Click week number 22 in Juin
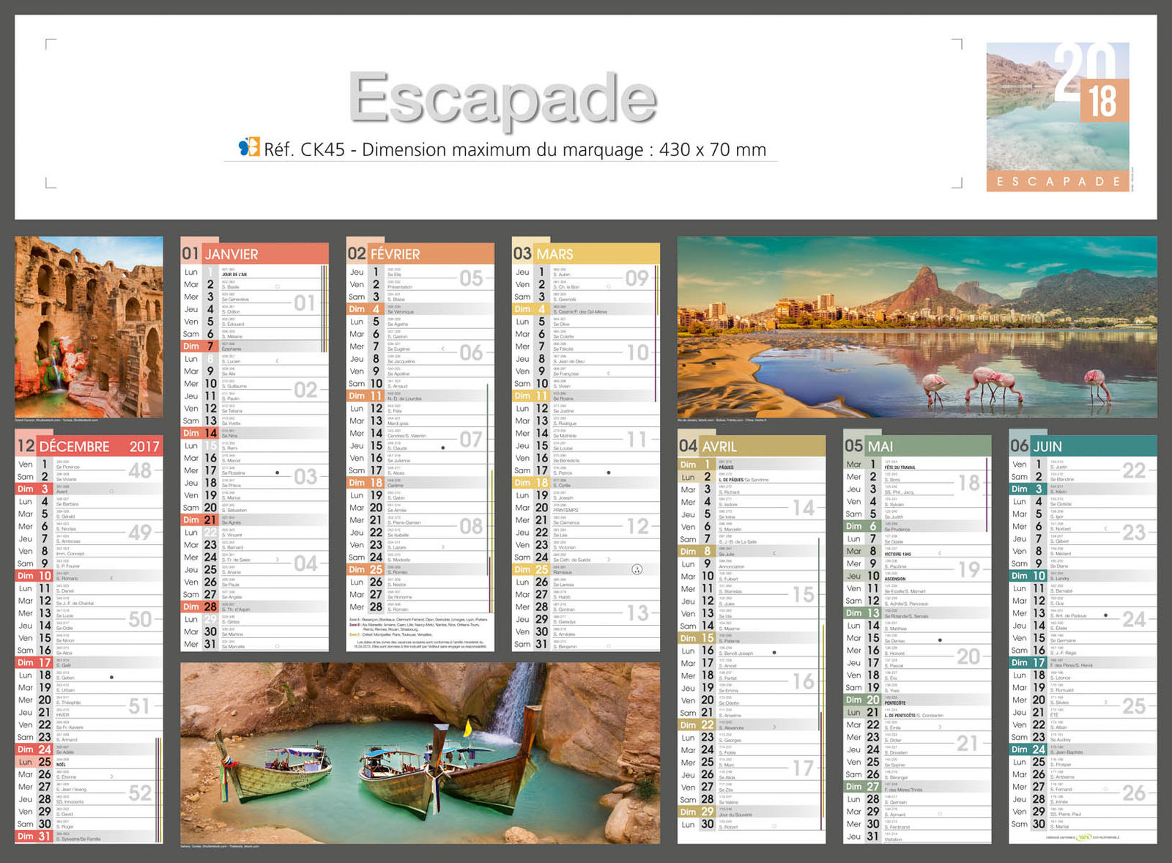Screen dimensions: 1172x863 click(x=1134, y=470)
